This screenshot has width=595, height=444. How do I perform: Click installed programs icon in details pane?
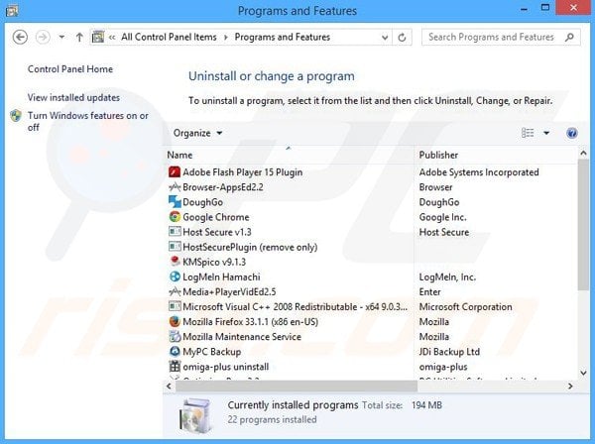click(x=196, y=415)
